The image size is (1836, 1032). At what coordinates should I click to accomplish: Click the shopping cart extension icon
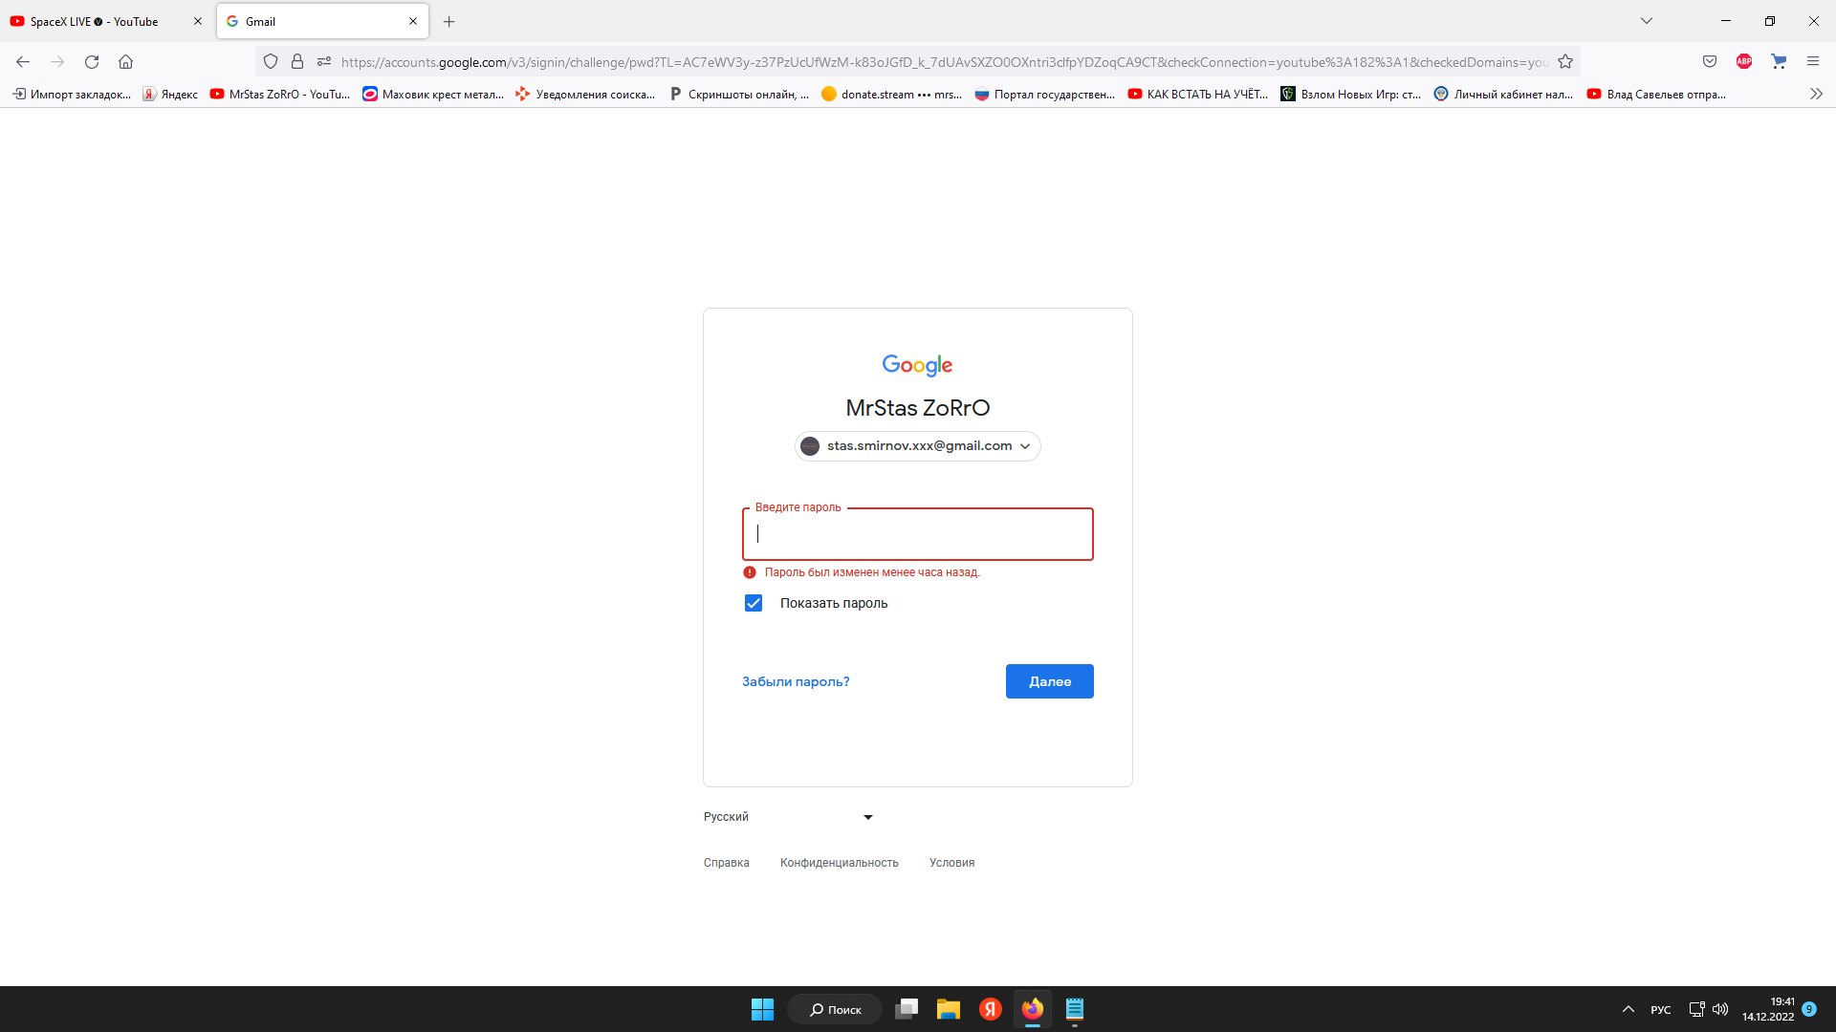[1779, 62]
